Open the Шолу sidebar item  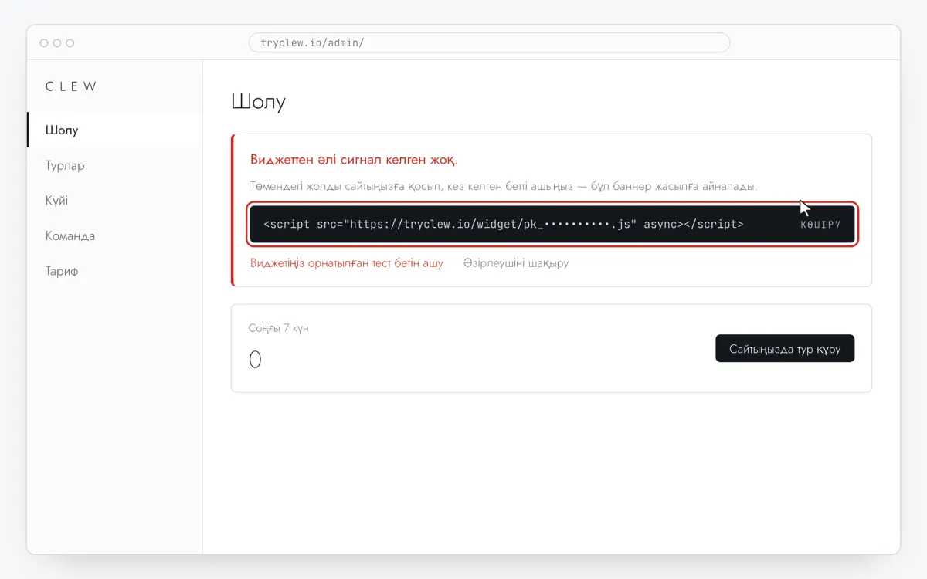[x=115, y=130]
